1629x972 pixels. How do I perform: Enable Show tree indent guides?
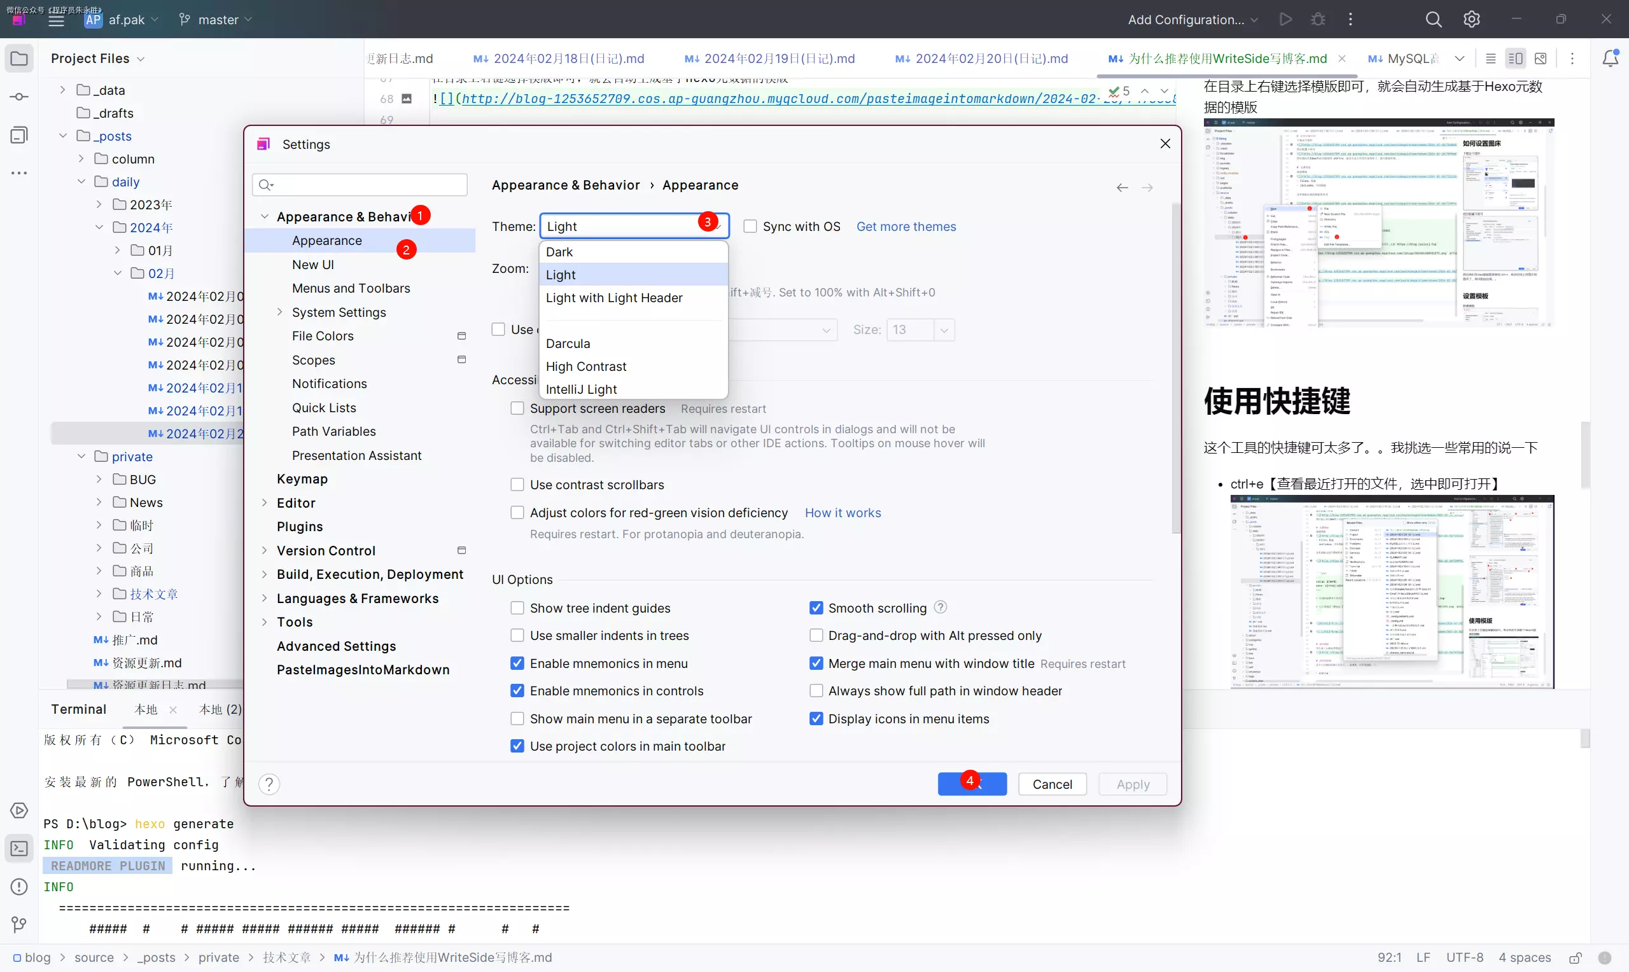517,608
